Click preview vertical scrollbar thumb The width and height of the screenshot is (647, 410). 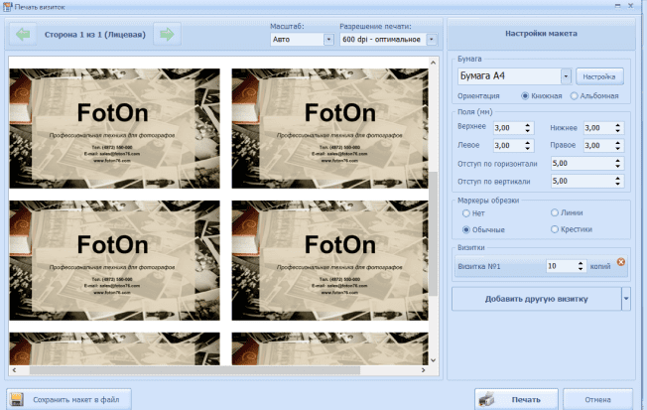click(x=434, y=233)
